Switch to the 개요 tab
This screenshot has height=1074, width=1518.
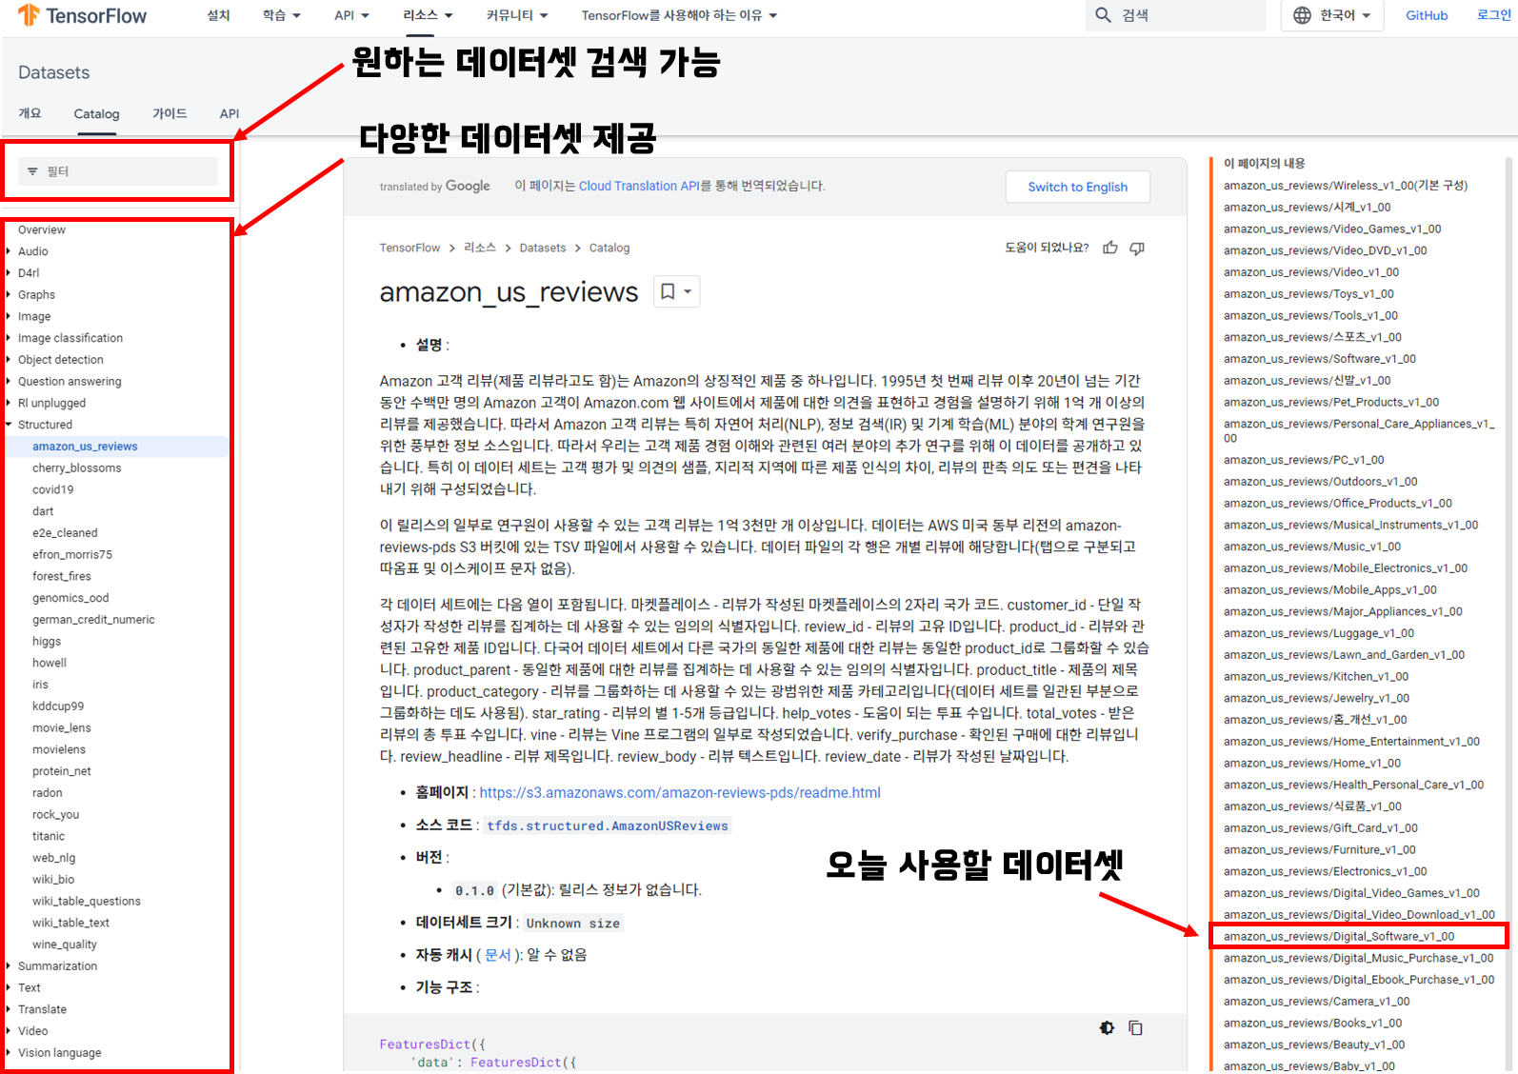pos(30,113)
